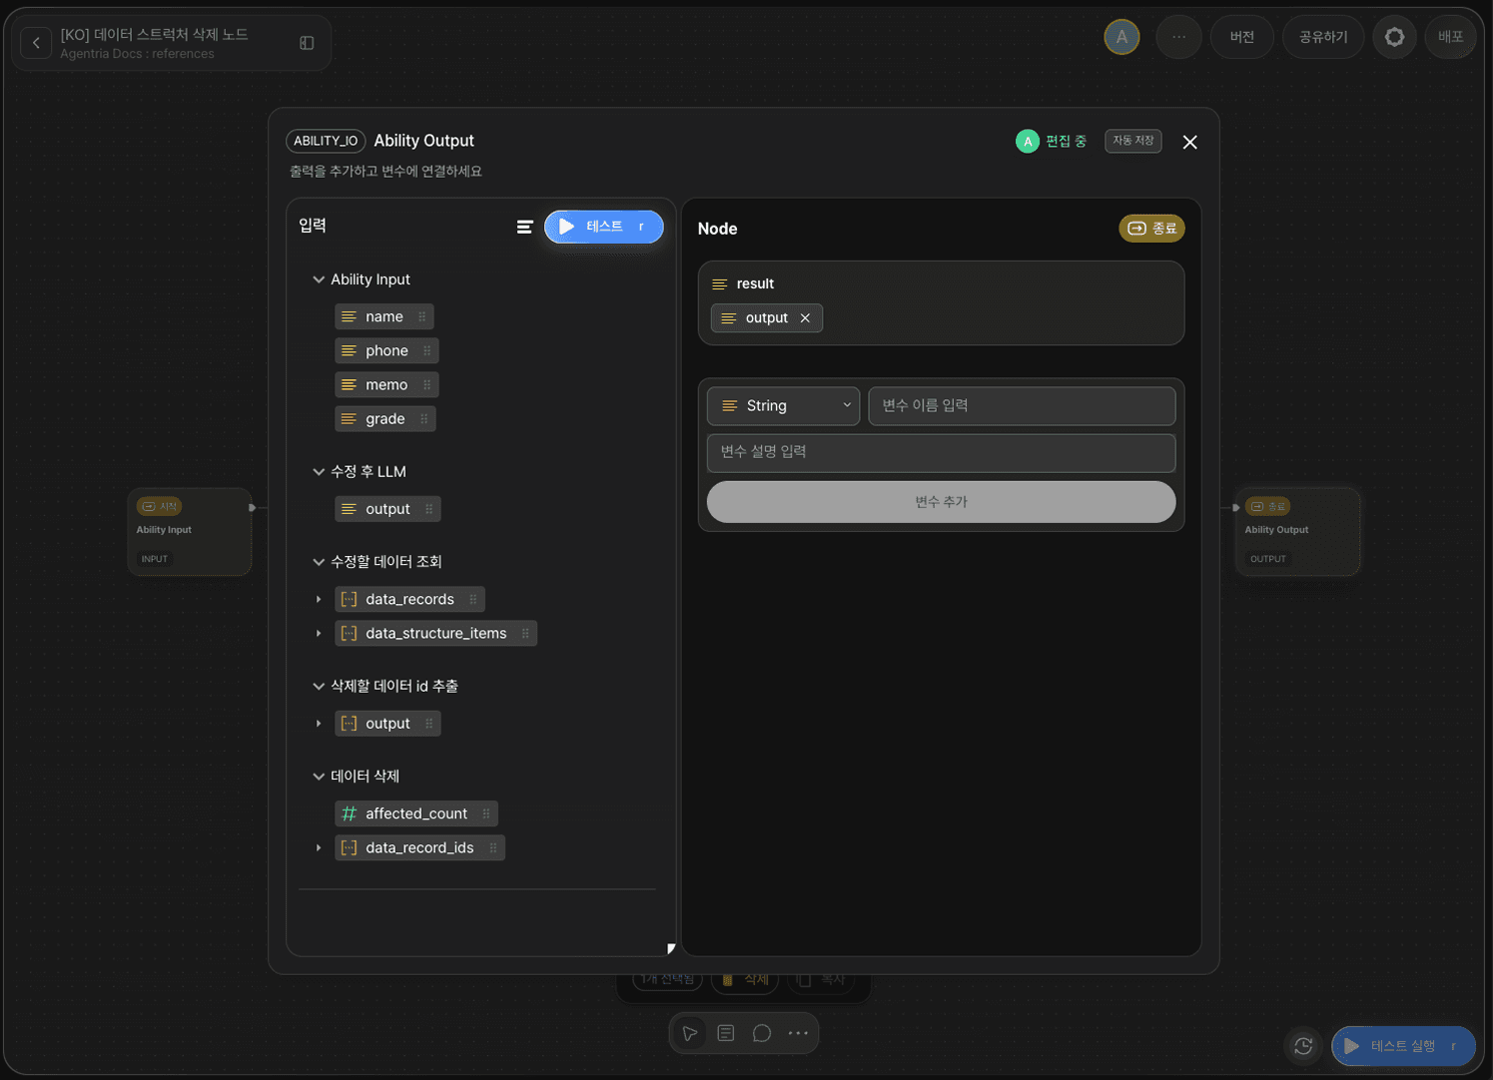Click the panel resize corner handle

pyautogui.click(x=670, y=949)
